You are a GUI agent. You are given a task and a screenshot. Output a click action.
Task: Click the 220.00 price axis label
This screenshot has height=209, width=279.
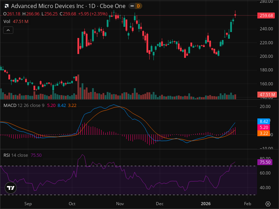coord(266,42)
